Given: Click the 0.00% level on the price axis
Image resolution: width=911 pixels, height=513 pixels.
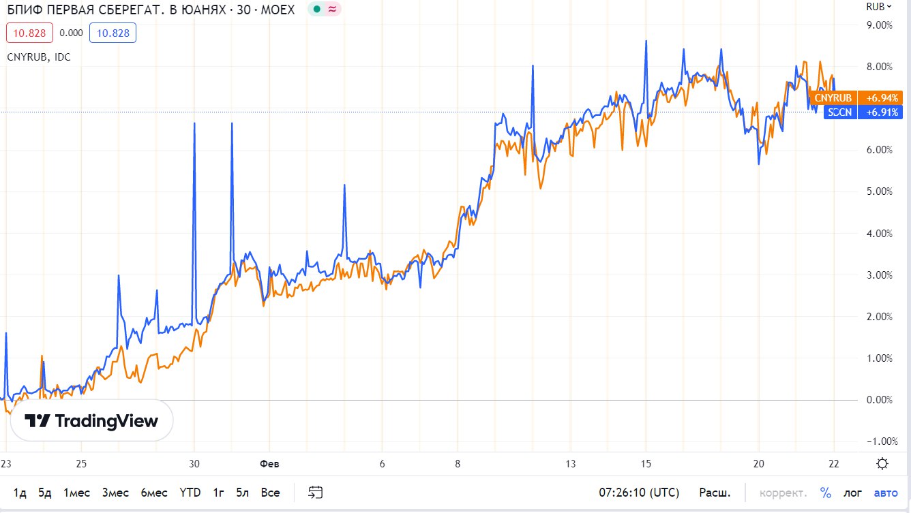Looking at the screenshot, I should point(878,400).
